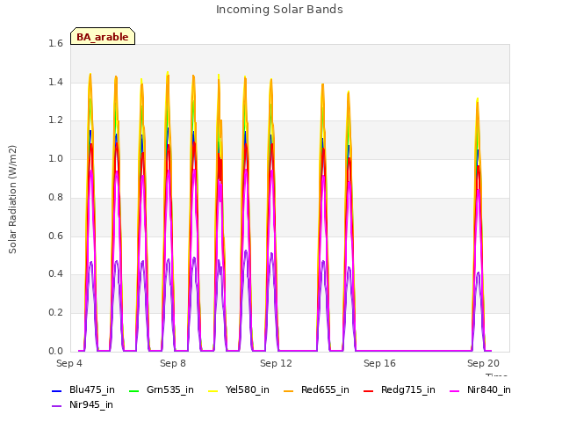Viewport: 562px width, 422px height.
Task: Click the Sep 16 x-axis tick label
Action: (x=379, y=363)
